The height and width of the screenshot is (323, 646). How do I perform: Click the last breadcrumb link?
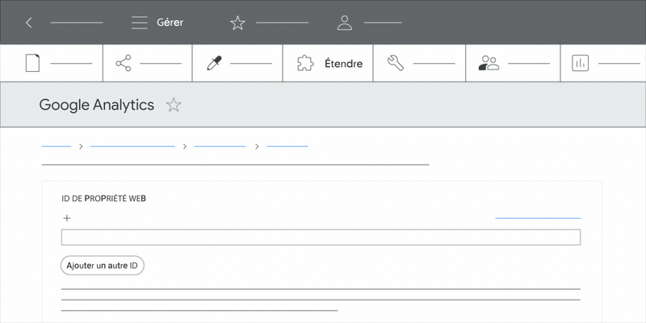[x=287, y=146]
